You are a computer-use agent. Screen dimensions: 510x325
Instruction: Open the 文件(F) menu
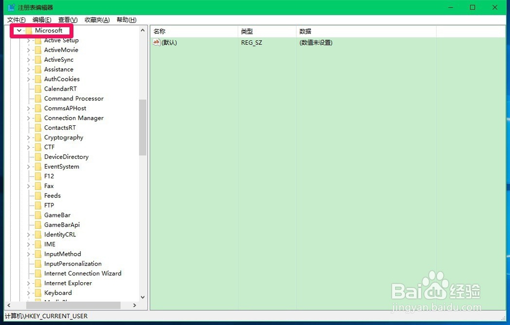pos(16,20)
